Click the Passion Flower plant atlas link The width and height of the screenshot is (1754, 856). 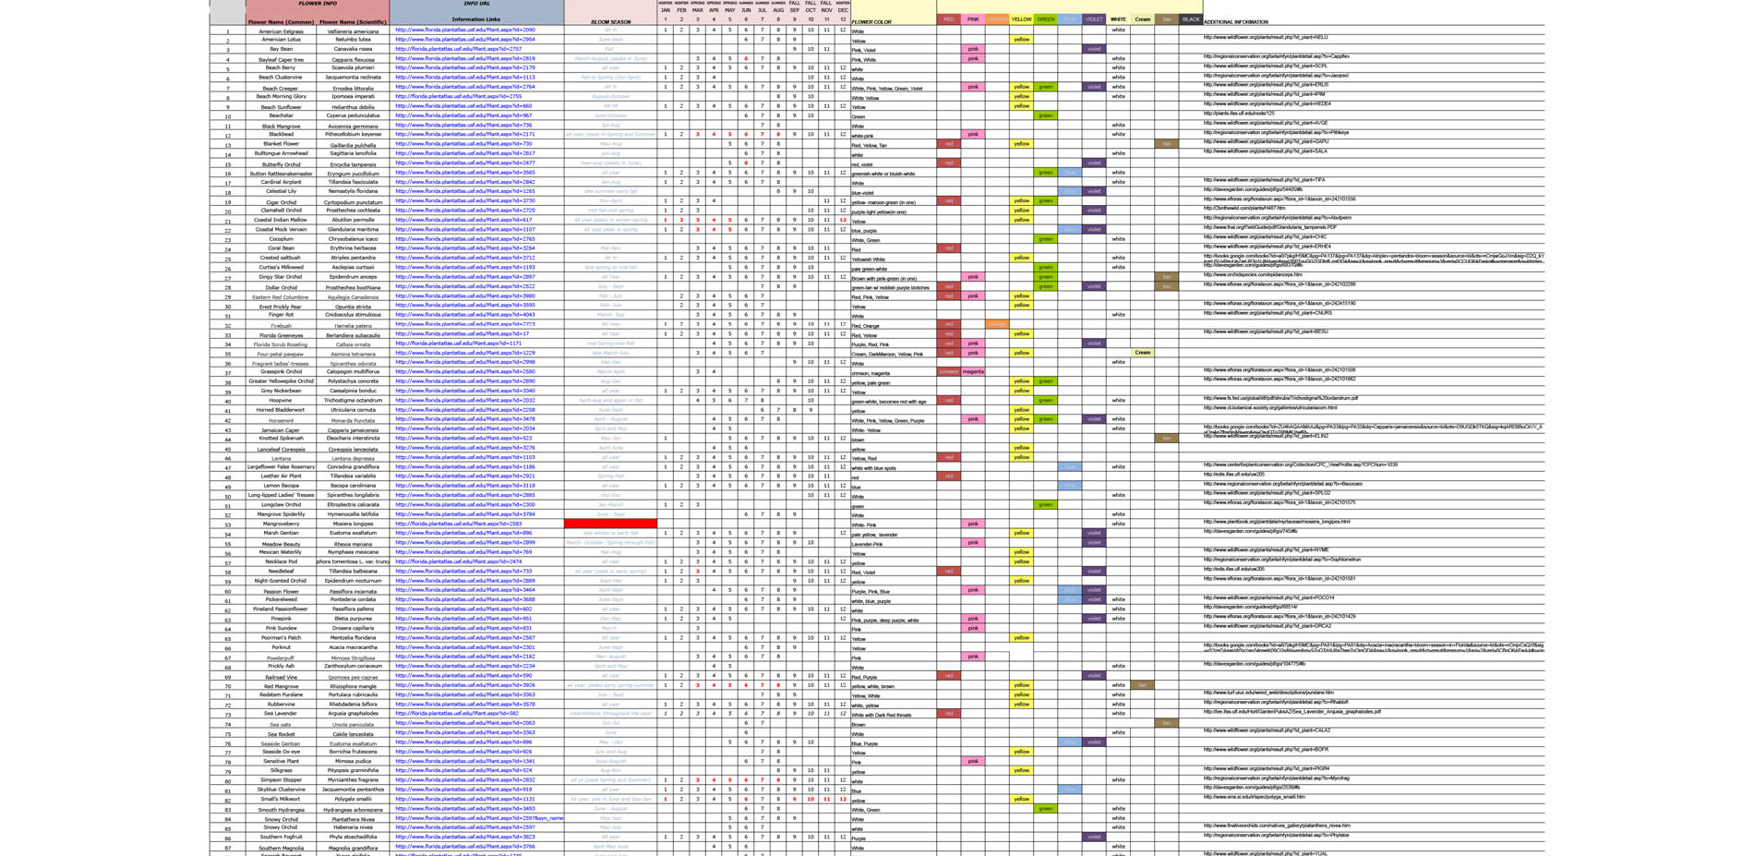(x=464, y=590)
